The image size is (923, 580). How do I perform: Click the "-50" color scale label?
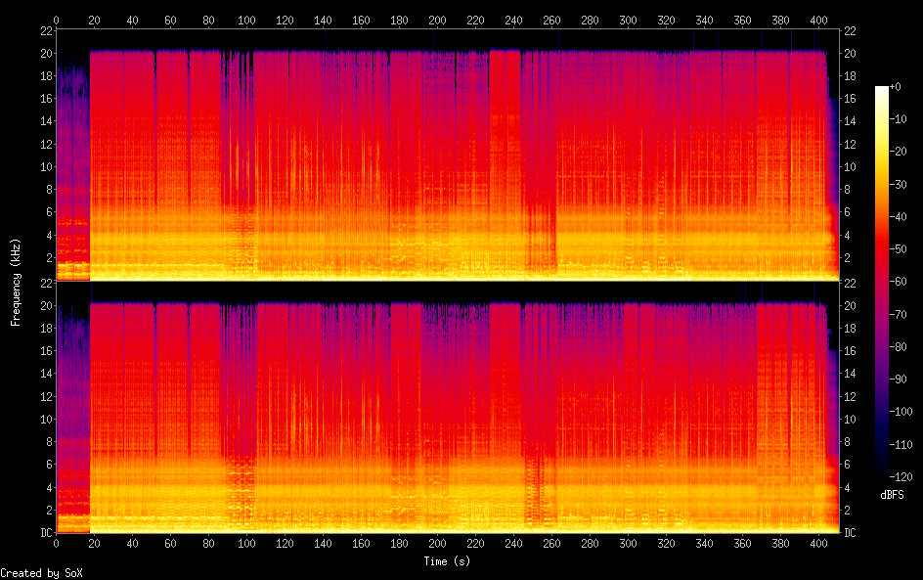pyautogui.click(x=899, y=249)
